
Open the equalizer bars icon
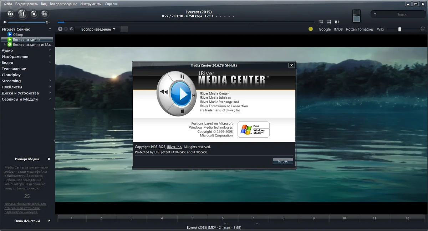pos(337,22)
